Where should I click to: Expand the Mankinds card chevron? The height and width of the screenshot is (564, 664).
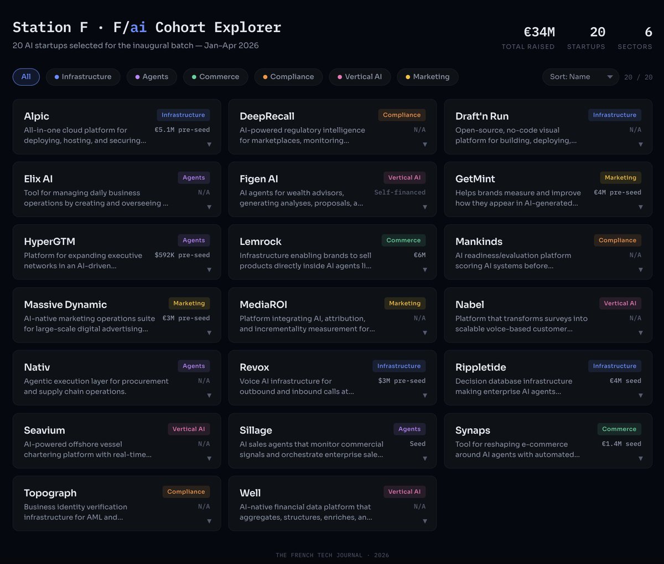(x=641, y=270)
